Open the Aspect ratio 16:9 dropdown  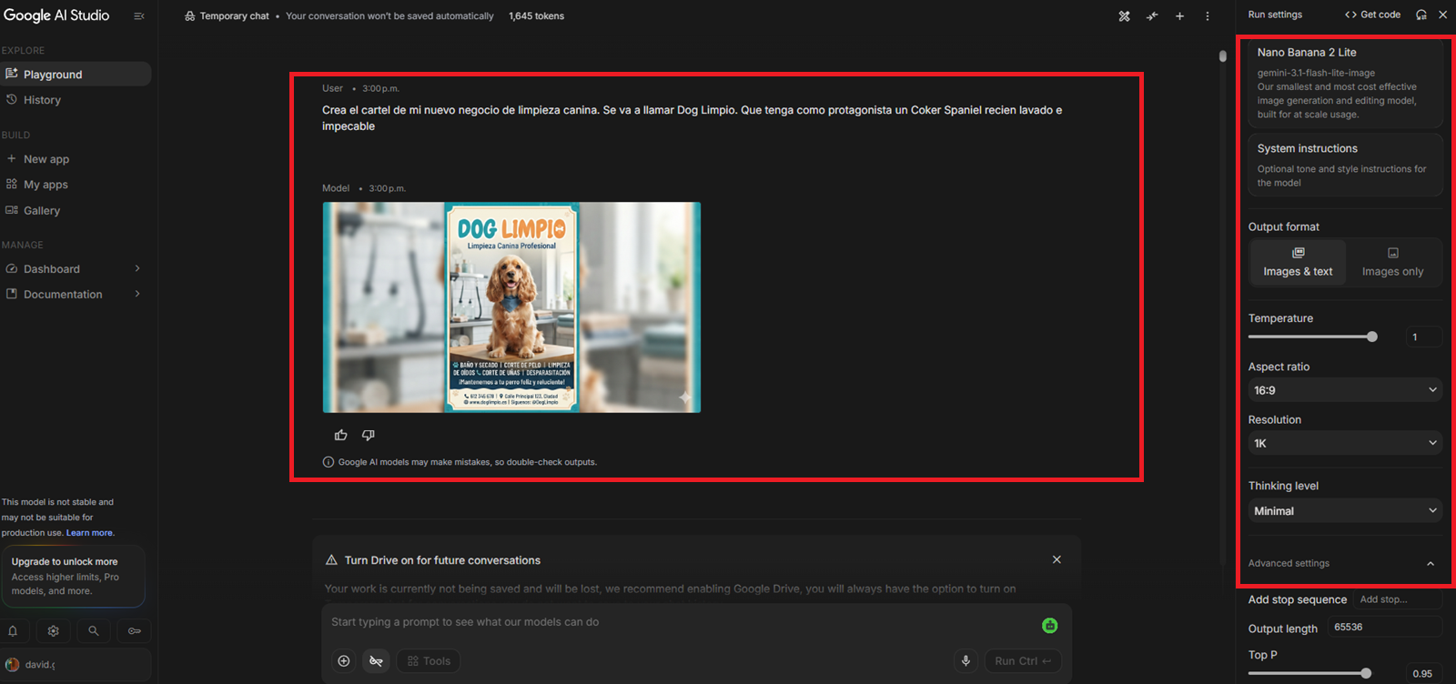tap(1345, 390)
